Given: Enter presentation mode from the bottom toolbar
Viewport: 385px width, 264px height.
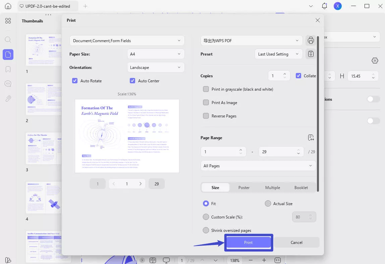Looking at the screenshot, I should coord(166,260).
